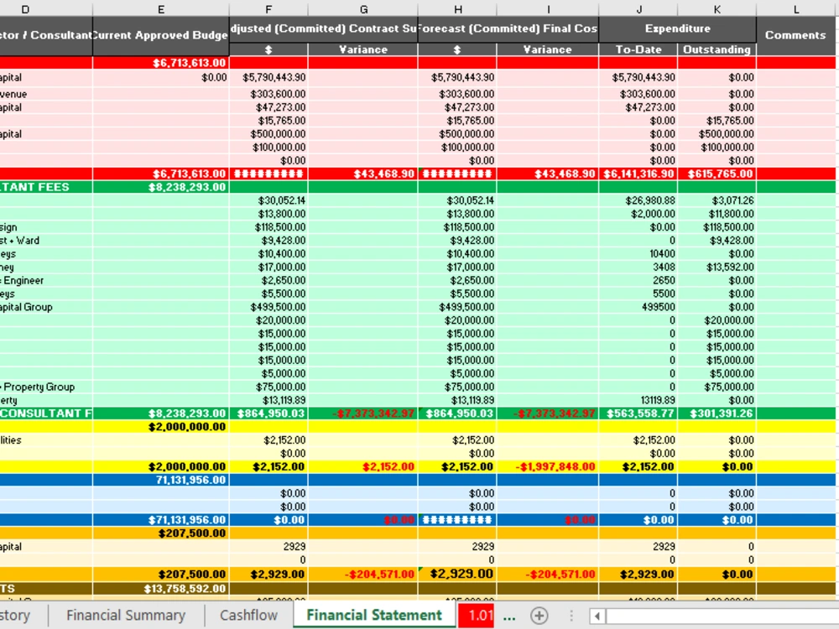Click the Expenditure header cell
839x629 pixels.
pos(677,29)
